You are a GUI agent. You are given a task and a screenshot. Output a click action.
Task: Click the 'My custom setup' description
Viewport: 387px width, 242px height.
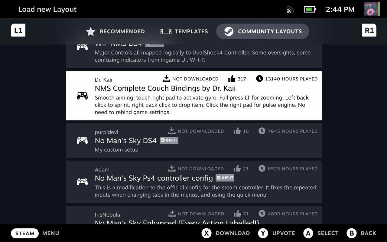click(117, 150)
